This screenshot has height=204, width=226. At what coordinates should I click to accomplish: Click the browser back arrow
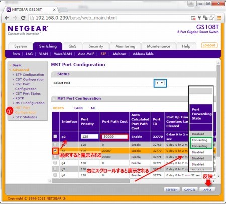(7, 18)
